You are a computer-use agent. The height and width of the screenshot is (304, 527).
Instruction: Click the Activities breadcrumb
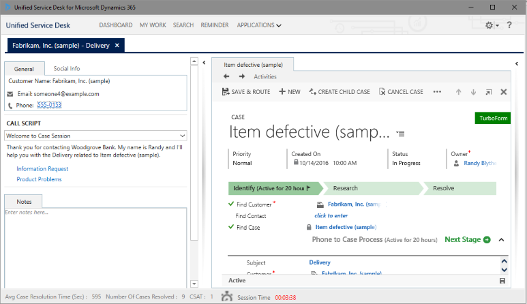(265, 76)
